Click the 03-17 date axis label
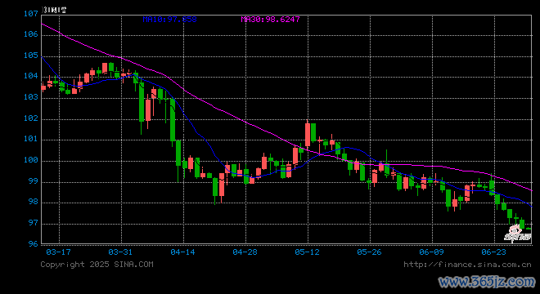Image resolution: width=540 pixels, height=294 pixels. [x=58, y=252]
